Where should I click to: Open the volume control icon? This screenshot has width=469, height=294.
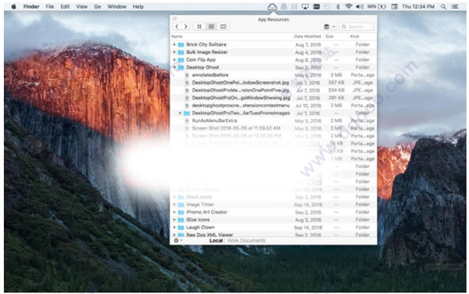(x=360, y=6)
